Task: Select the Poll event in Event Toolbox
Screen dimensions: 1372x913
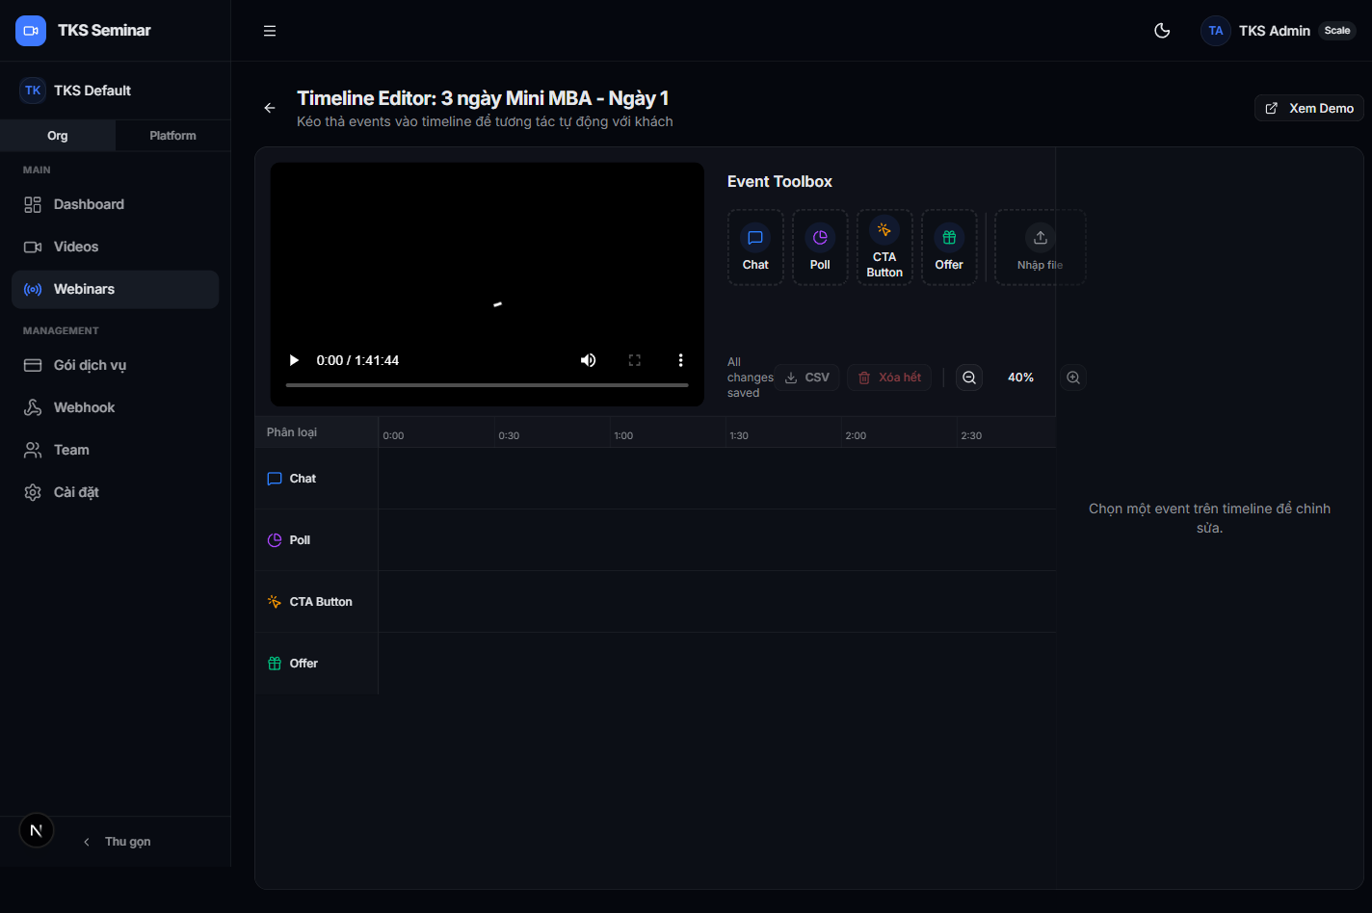Action: pyautogui.click(x=820, y=248)
